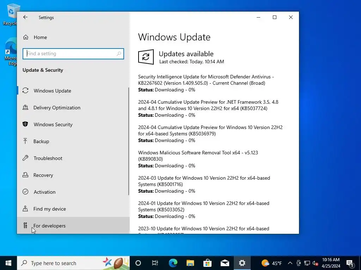
Task: Open Recovery settings
Action: (73, 175)
